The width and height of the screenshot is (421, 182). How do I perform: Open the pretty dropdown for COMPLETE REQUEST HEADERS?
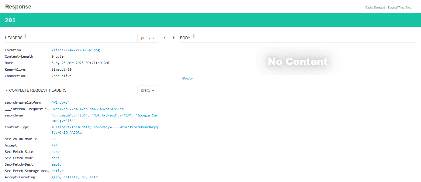[148, 90]
